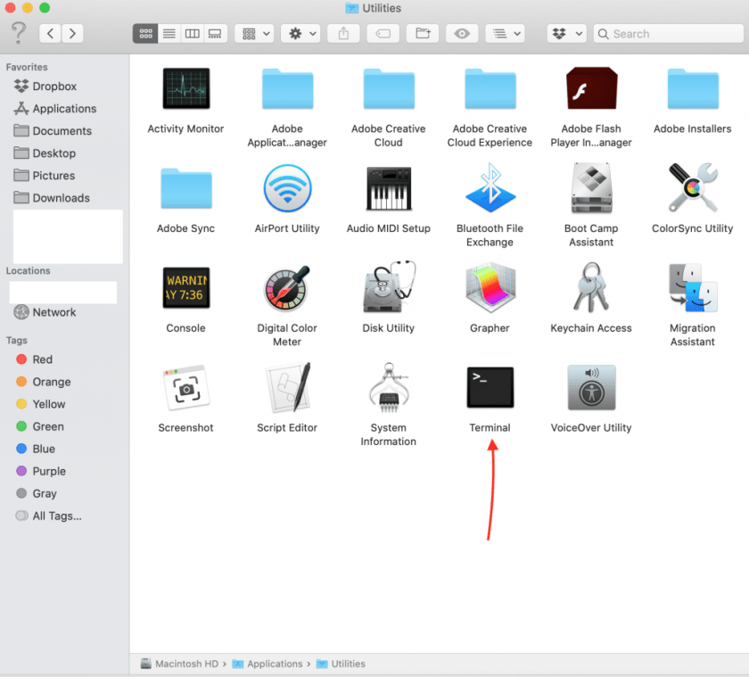
Task: Open the sort options dropdown
Action: coord(506,33)
